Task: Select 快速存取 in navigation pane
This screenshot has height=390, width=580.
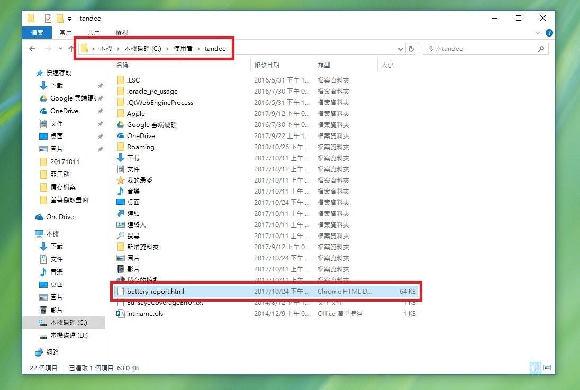Action: click(58, 73)
